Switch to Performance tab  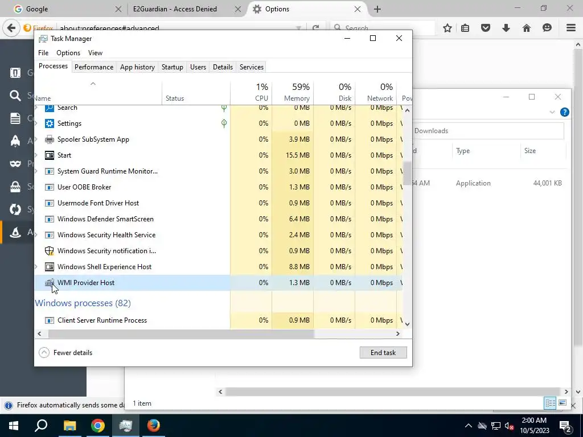[x=94, y=67]
